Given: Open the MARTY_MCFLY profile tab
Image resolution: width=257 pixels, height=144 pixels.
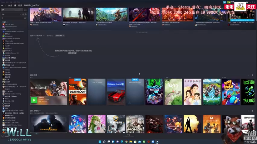Looking at the screenshot, I should tap(31, 5).
